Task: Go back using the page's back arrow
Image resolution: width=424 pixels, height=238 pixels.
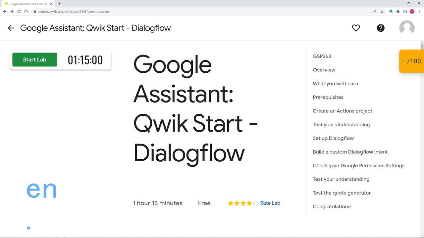Action: pyautogui.click(x=11, y=28)
